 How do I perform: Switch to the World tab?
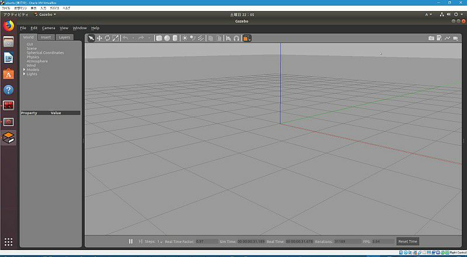(x=28, y=37)
